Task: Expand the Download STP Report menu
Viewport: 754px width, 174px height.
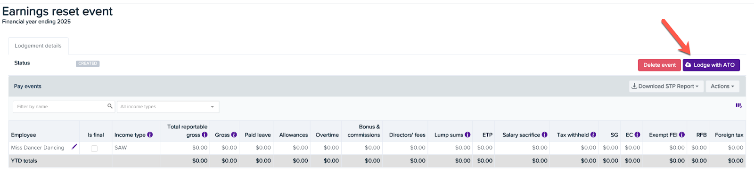Action: pos(666,86)
